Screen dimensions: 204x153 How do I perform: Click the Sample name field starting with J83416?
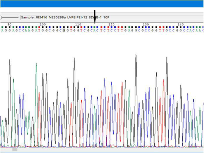(x=112, y=17)
